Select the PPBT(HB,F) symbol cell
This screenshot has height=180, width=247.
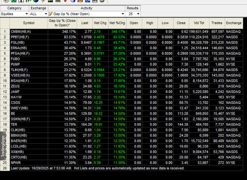pyautogui.click(x=29, y=37)
